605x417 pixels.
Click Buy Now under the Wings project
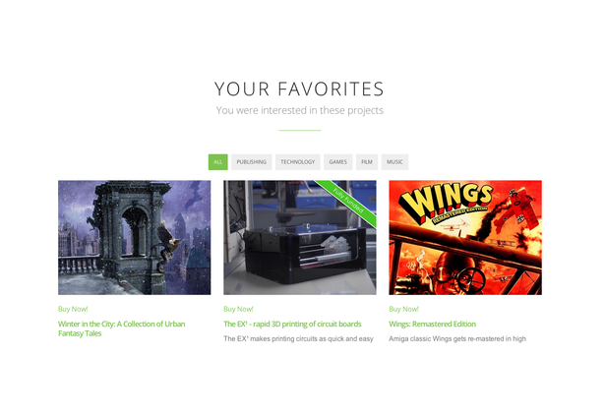(x=404, y=309)
